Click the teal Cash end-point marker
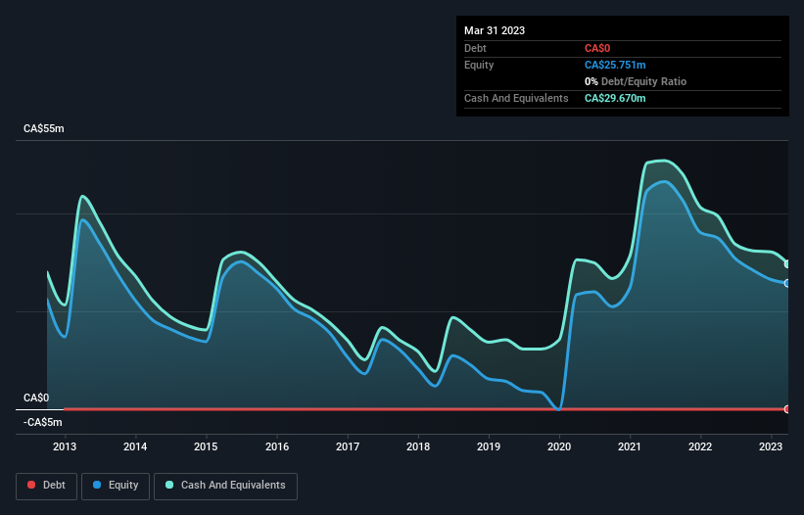This screenshot has height=515, width=804. pyautogui.click(x=787, y=264)
